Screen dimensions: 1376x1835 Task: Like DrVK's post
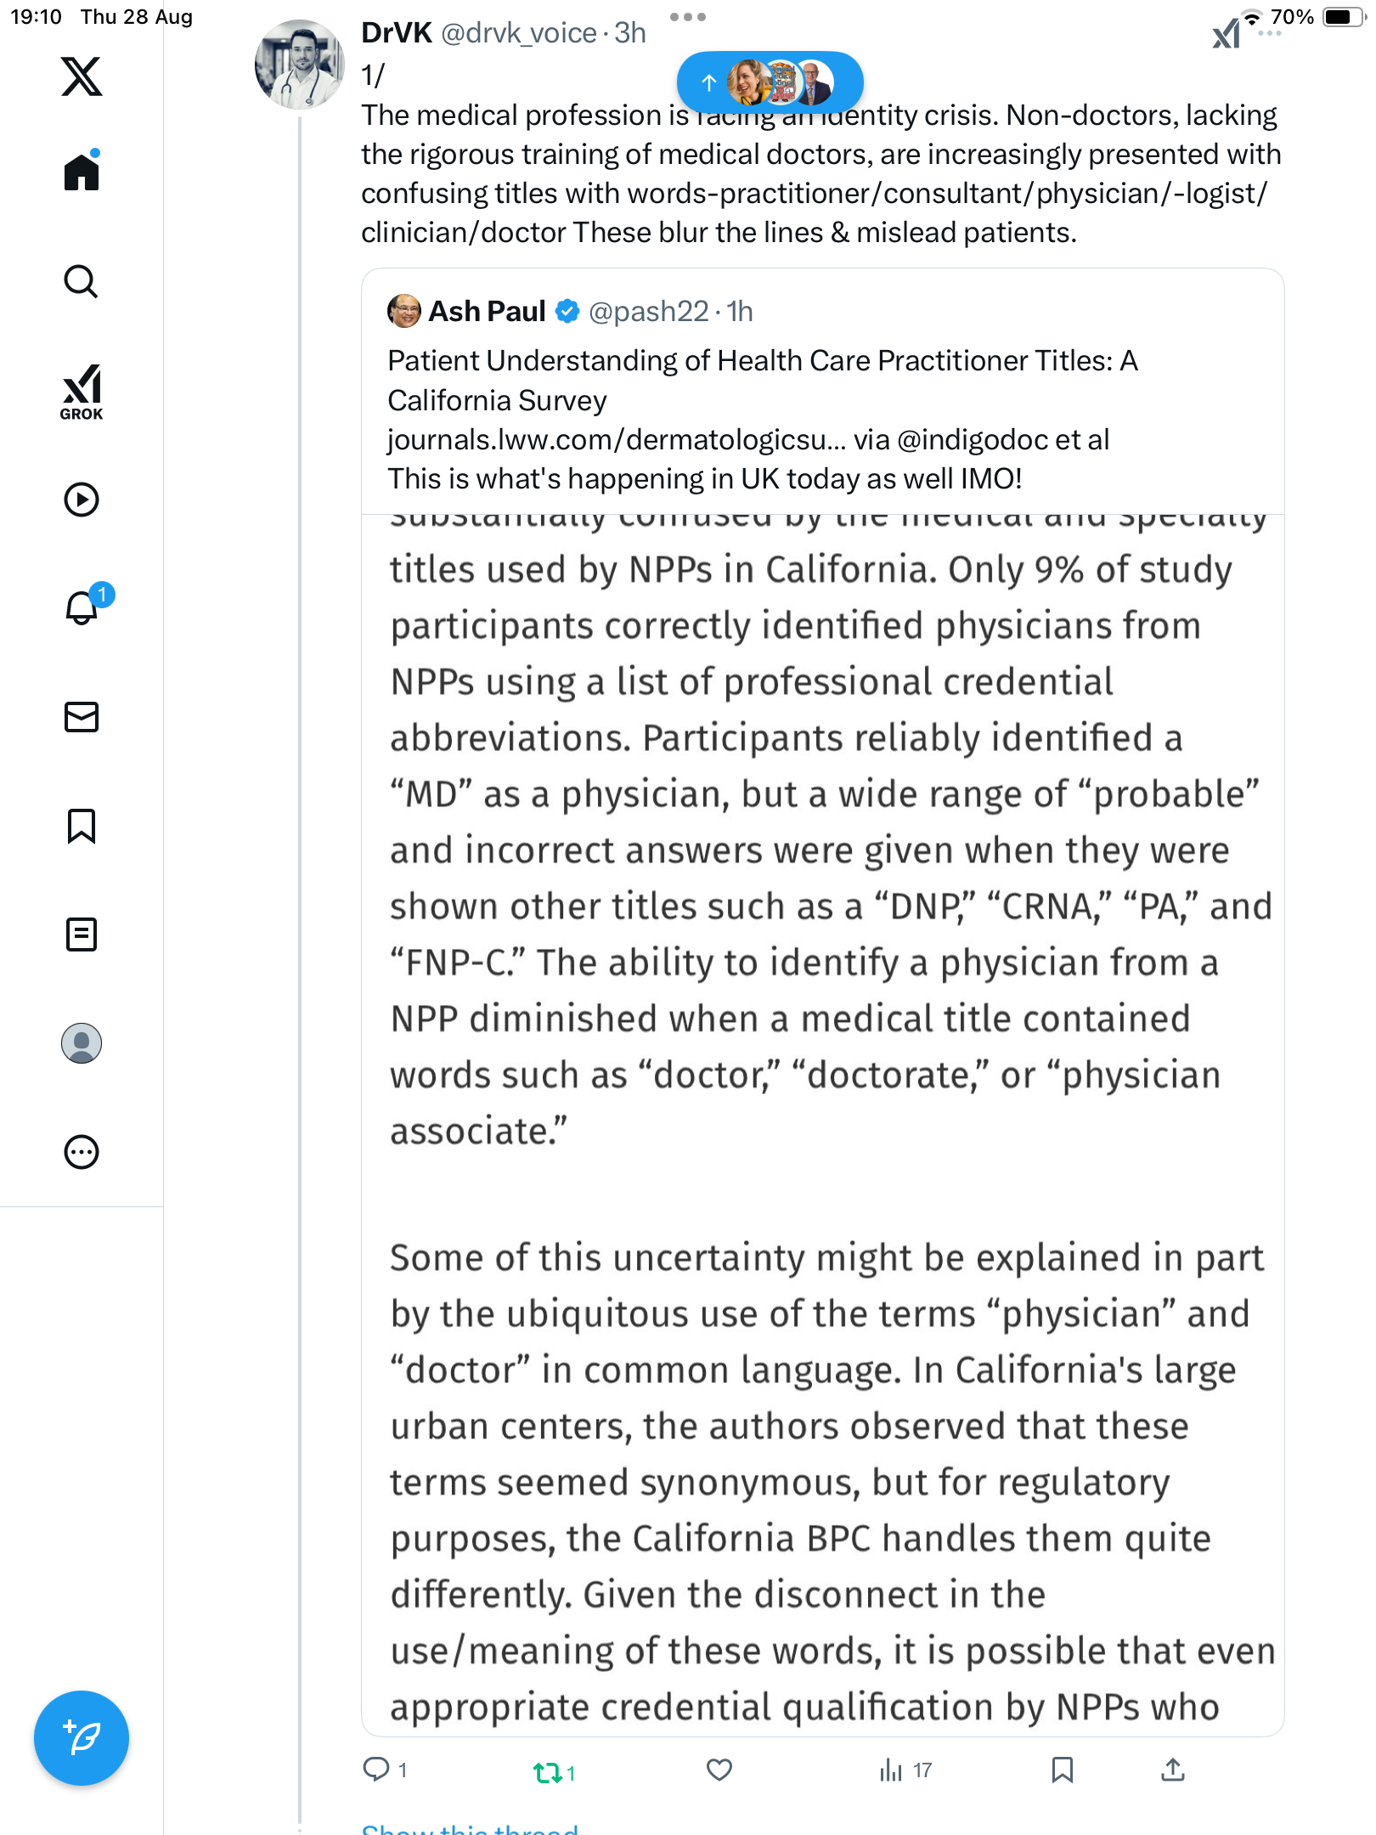719,1770
